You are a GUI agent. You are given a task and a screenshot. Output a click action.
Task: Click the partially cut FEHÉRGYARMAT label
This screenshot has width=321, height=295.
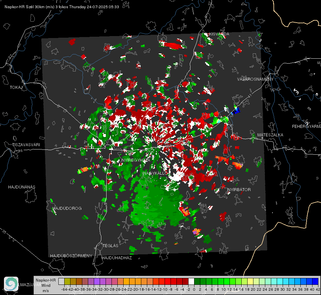click(x=306, y=127)
